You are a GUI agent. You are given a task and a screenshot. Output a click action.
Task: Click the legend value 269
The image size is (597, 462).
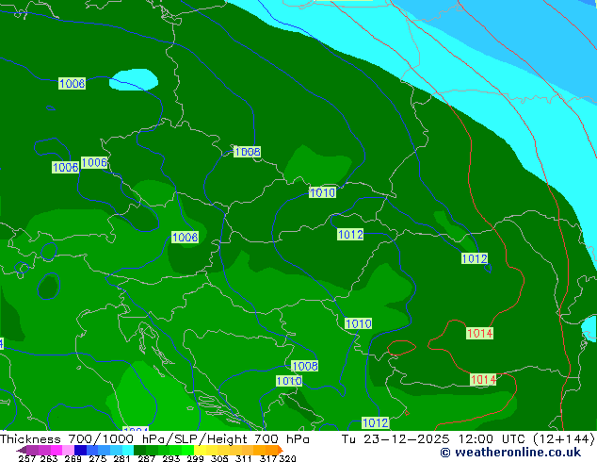73,458
